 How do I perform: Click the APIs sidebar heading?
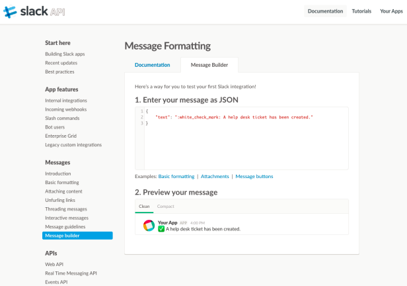pos(51,253)
